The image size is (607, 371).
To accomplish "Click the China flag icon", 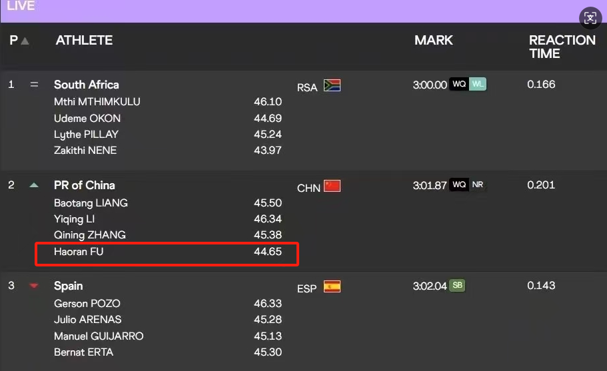I will [x=332, y=186].
